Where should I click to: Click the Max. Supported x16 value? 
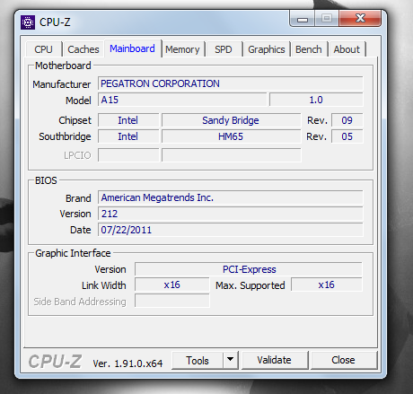(327, 285)
